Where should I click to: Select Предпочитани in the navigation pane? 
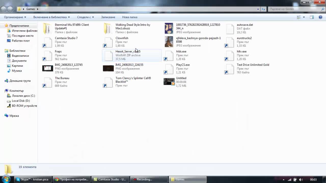[x=19, y=26]
